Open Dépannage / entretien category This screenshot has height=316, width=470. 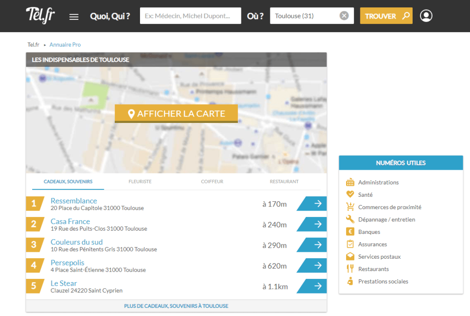click(386, 219)
